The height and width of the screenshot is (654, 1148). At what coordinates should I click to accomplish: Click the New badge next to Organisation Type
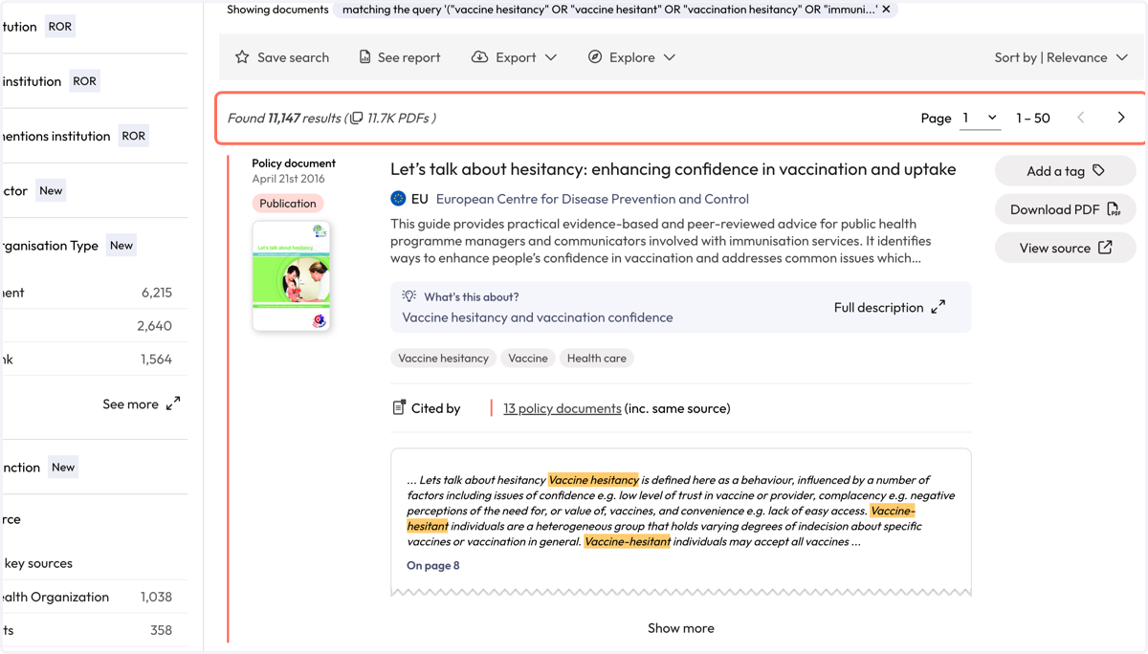pyautogui.click(x=121, y=245)
